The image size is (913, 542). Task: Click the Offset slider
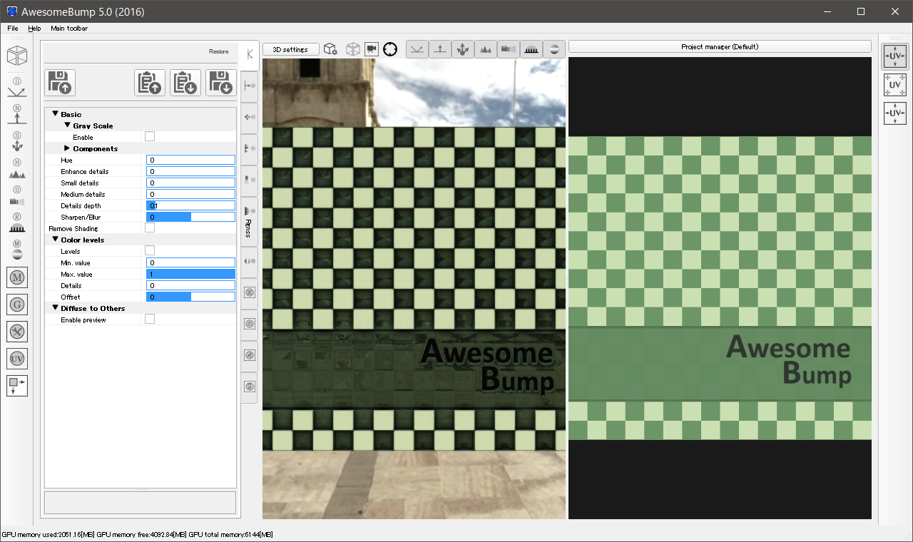pos(190,297)
